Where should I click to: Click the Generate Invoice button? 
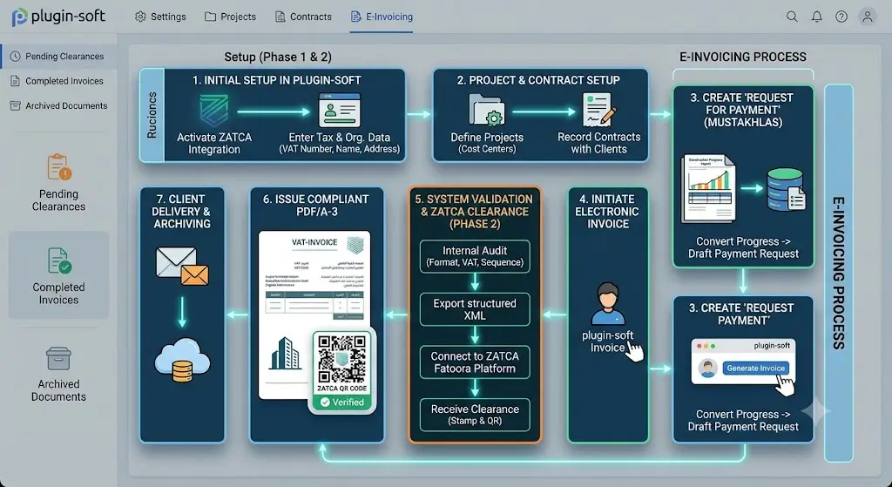(x=755, y=369)
